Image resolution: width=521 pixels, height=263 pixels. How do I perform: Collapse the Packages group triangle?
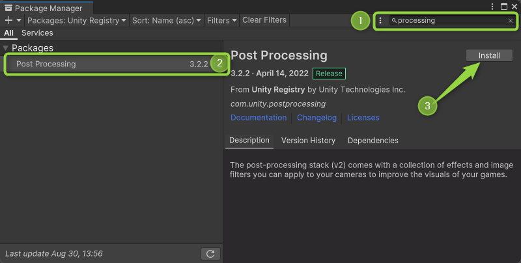(6, 48)
